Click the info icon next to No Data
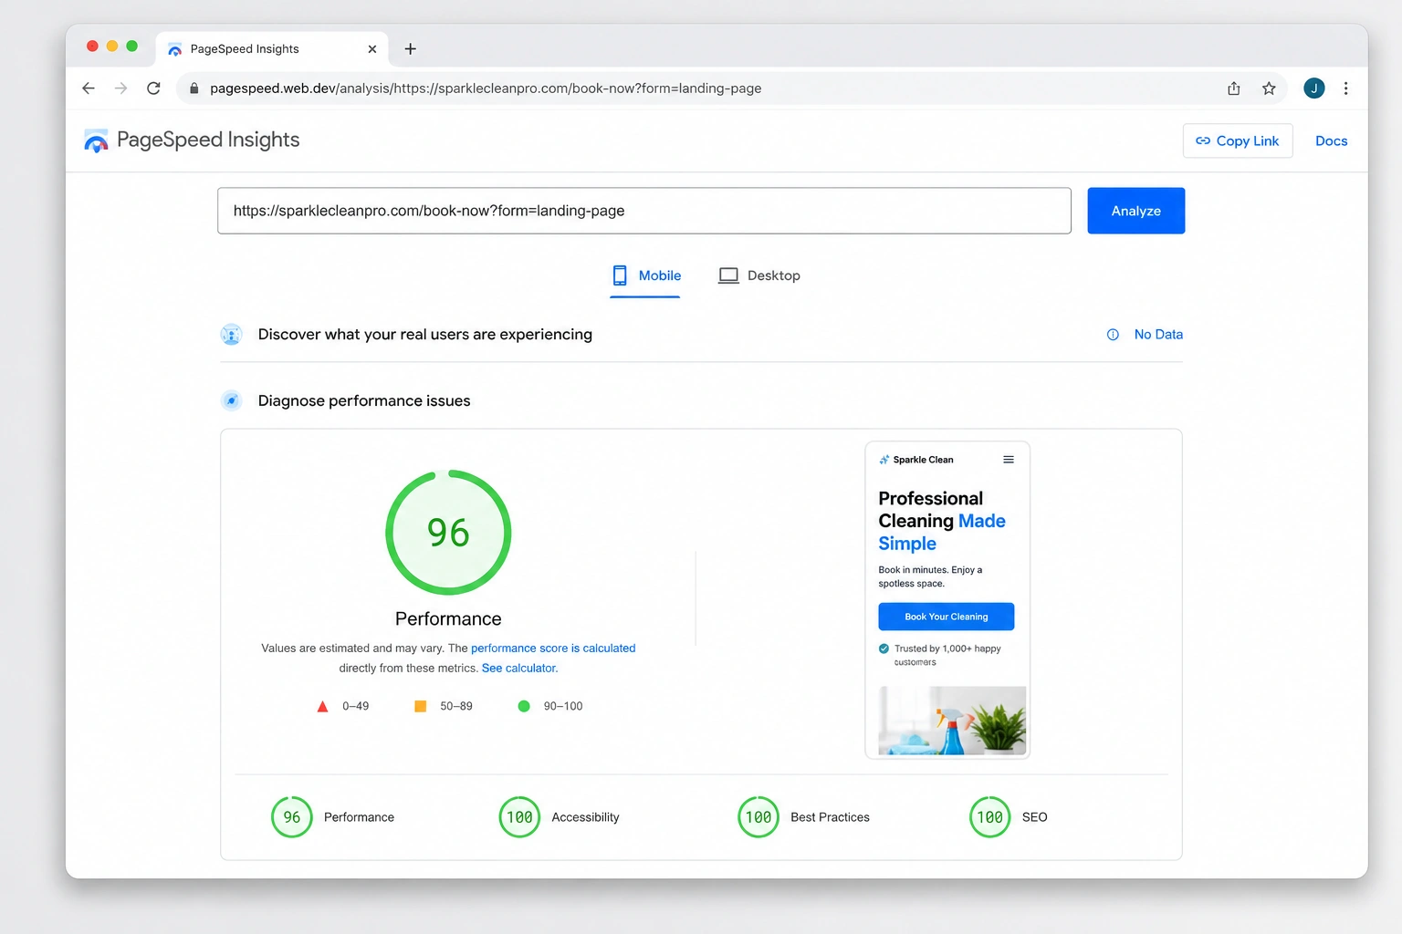 pos(1113,335)
